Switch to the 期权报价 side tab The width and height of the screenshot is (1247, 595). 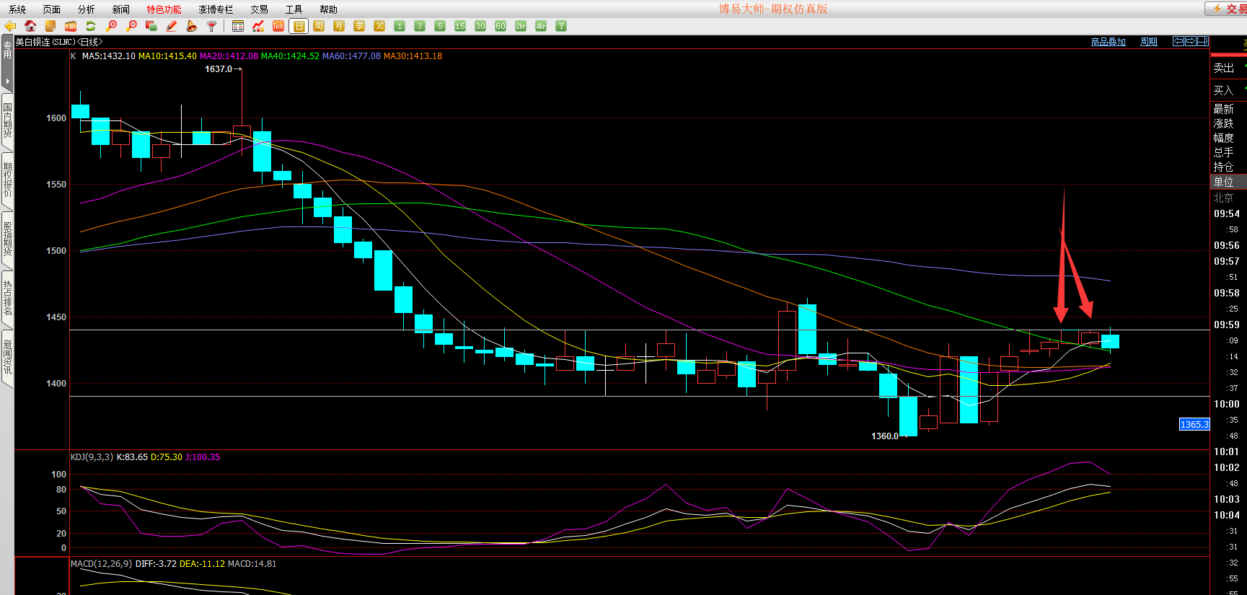7,180
